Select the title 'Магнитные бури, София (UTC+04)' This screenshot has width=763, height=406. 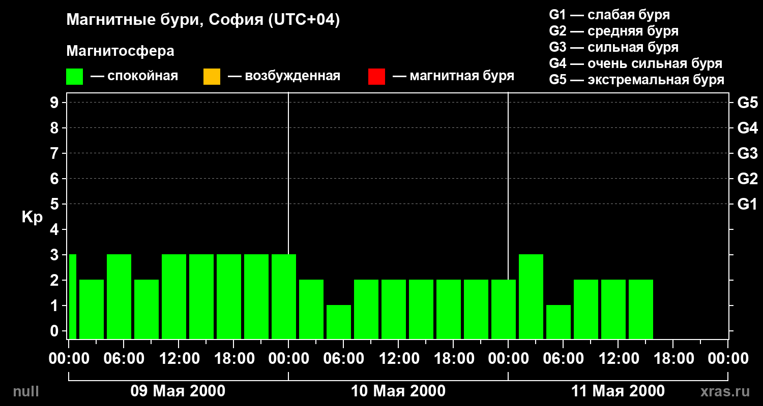tap(203, 20)
